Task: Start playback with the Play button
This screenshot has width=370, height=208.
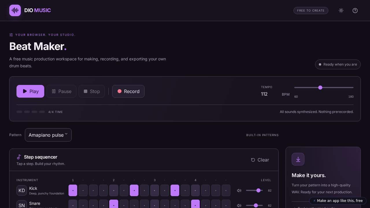Action: point(30,91)
